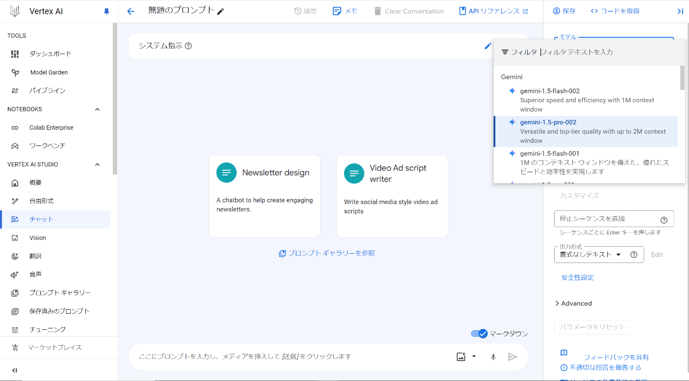The height and width of the screenshot is (381, 689).
Task: Click the model filter text field
Action: pos(609,52)
